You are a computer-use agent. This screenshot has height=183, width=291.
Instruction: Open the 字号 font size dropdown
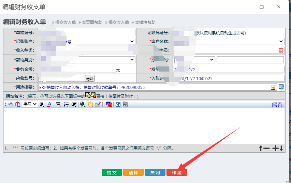click(30, 104)
